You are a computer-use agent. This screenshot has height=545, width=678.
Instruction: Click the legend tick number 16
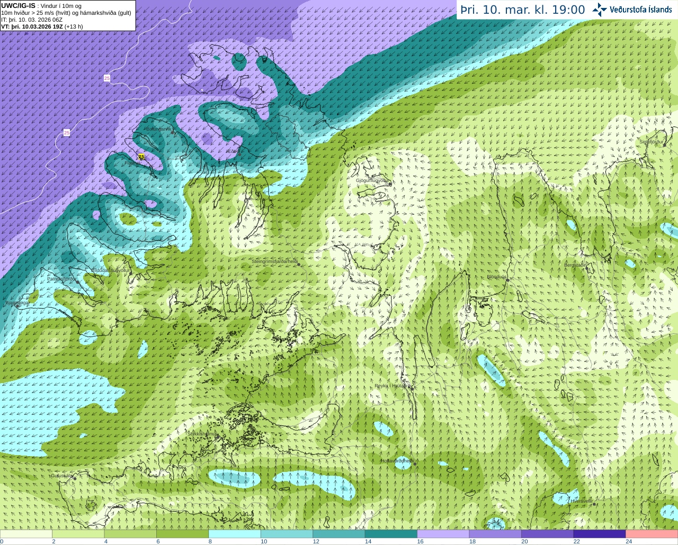(x=420, y=541)
